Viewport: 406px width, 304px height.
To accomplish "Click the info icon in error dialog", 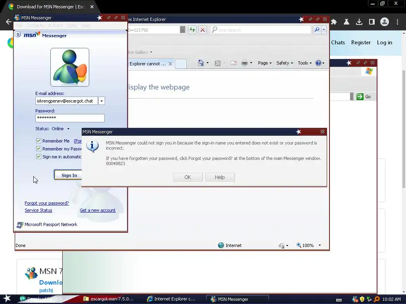I will tap(92, 146).
